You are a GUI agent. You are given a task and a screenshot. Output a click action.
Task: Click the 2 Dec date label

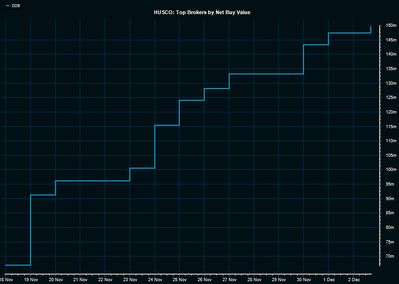pyautogui.click(x=354, y=279)
